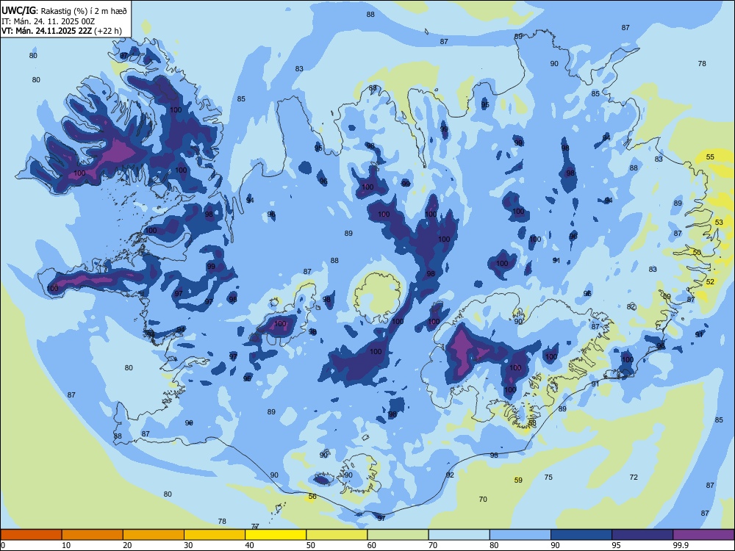Viewport: 735px width, 551px height.
Task: Click the '70' humidity value offshore
Action: [x=483, y=499]
